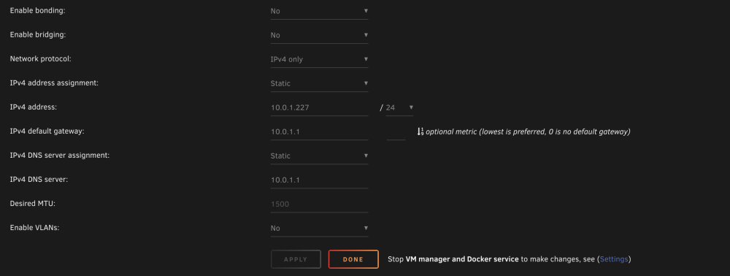Click the IPv4 address field

320,107
